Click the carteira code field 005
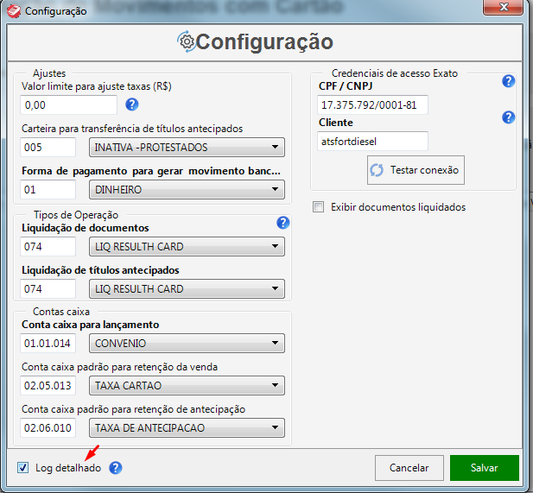Screen dimensions: 533x493 (48, 147)
